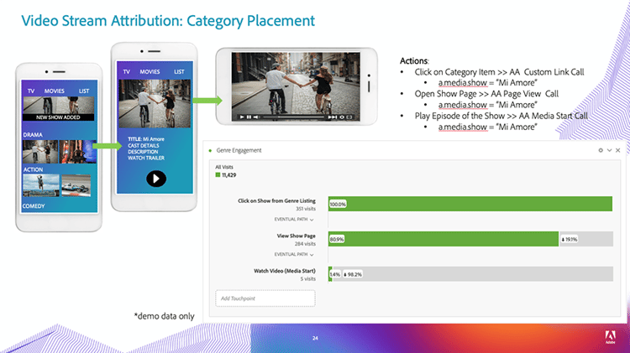Open LIST tab on middle phone
The image size is (630, 353).
coord(179,72)
